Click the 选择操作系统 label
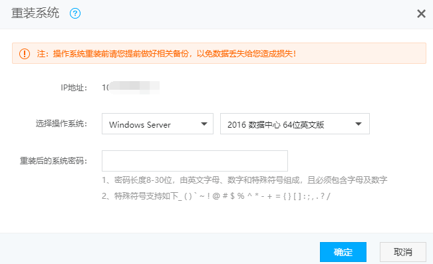Screen dimensions: 433x264 (x=61, y=124)
